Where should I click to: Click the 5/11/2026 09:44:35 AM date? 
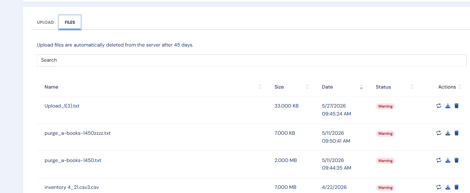tap(337, 164)
